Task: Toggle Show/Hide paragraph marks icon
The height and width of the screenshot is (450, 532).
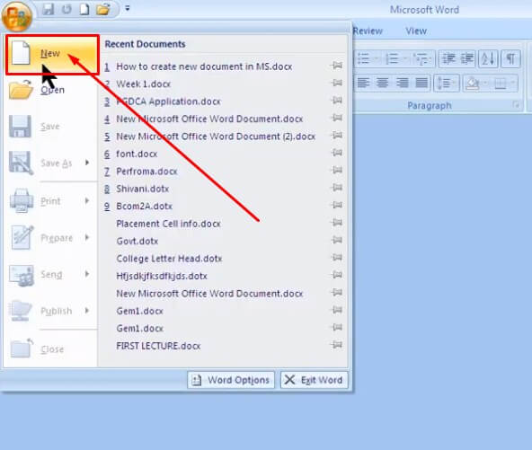Action: tap(510, 59)
